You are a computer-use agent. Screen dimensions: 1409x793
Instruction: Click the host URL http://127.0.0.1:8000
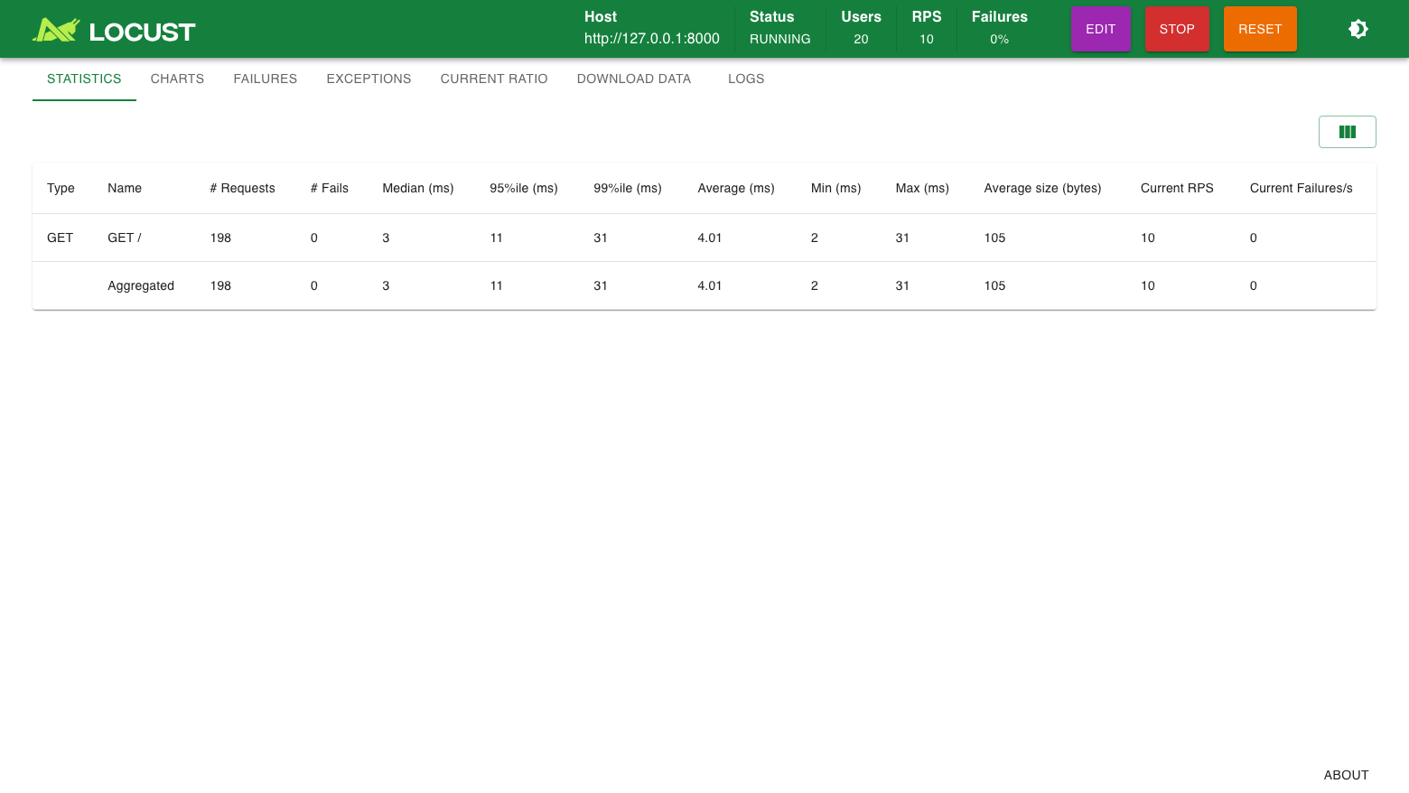[652, 39]
